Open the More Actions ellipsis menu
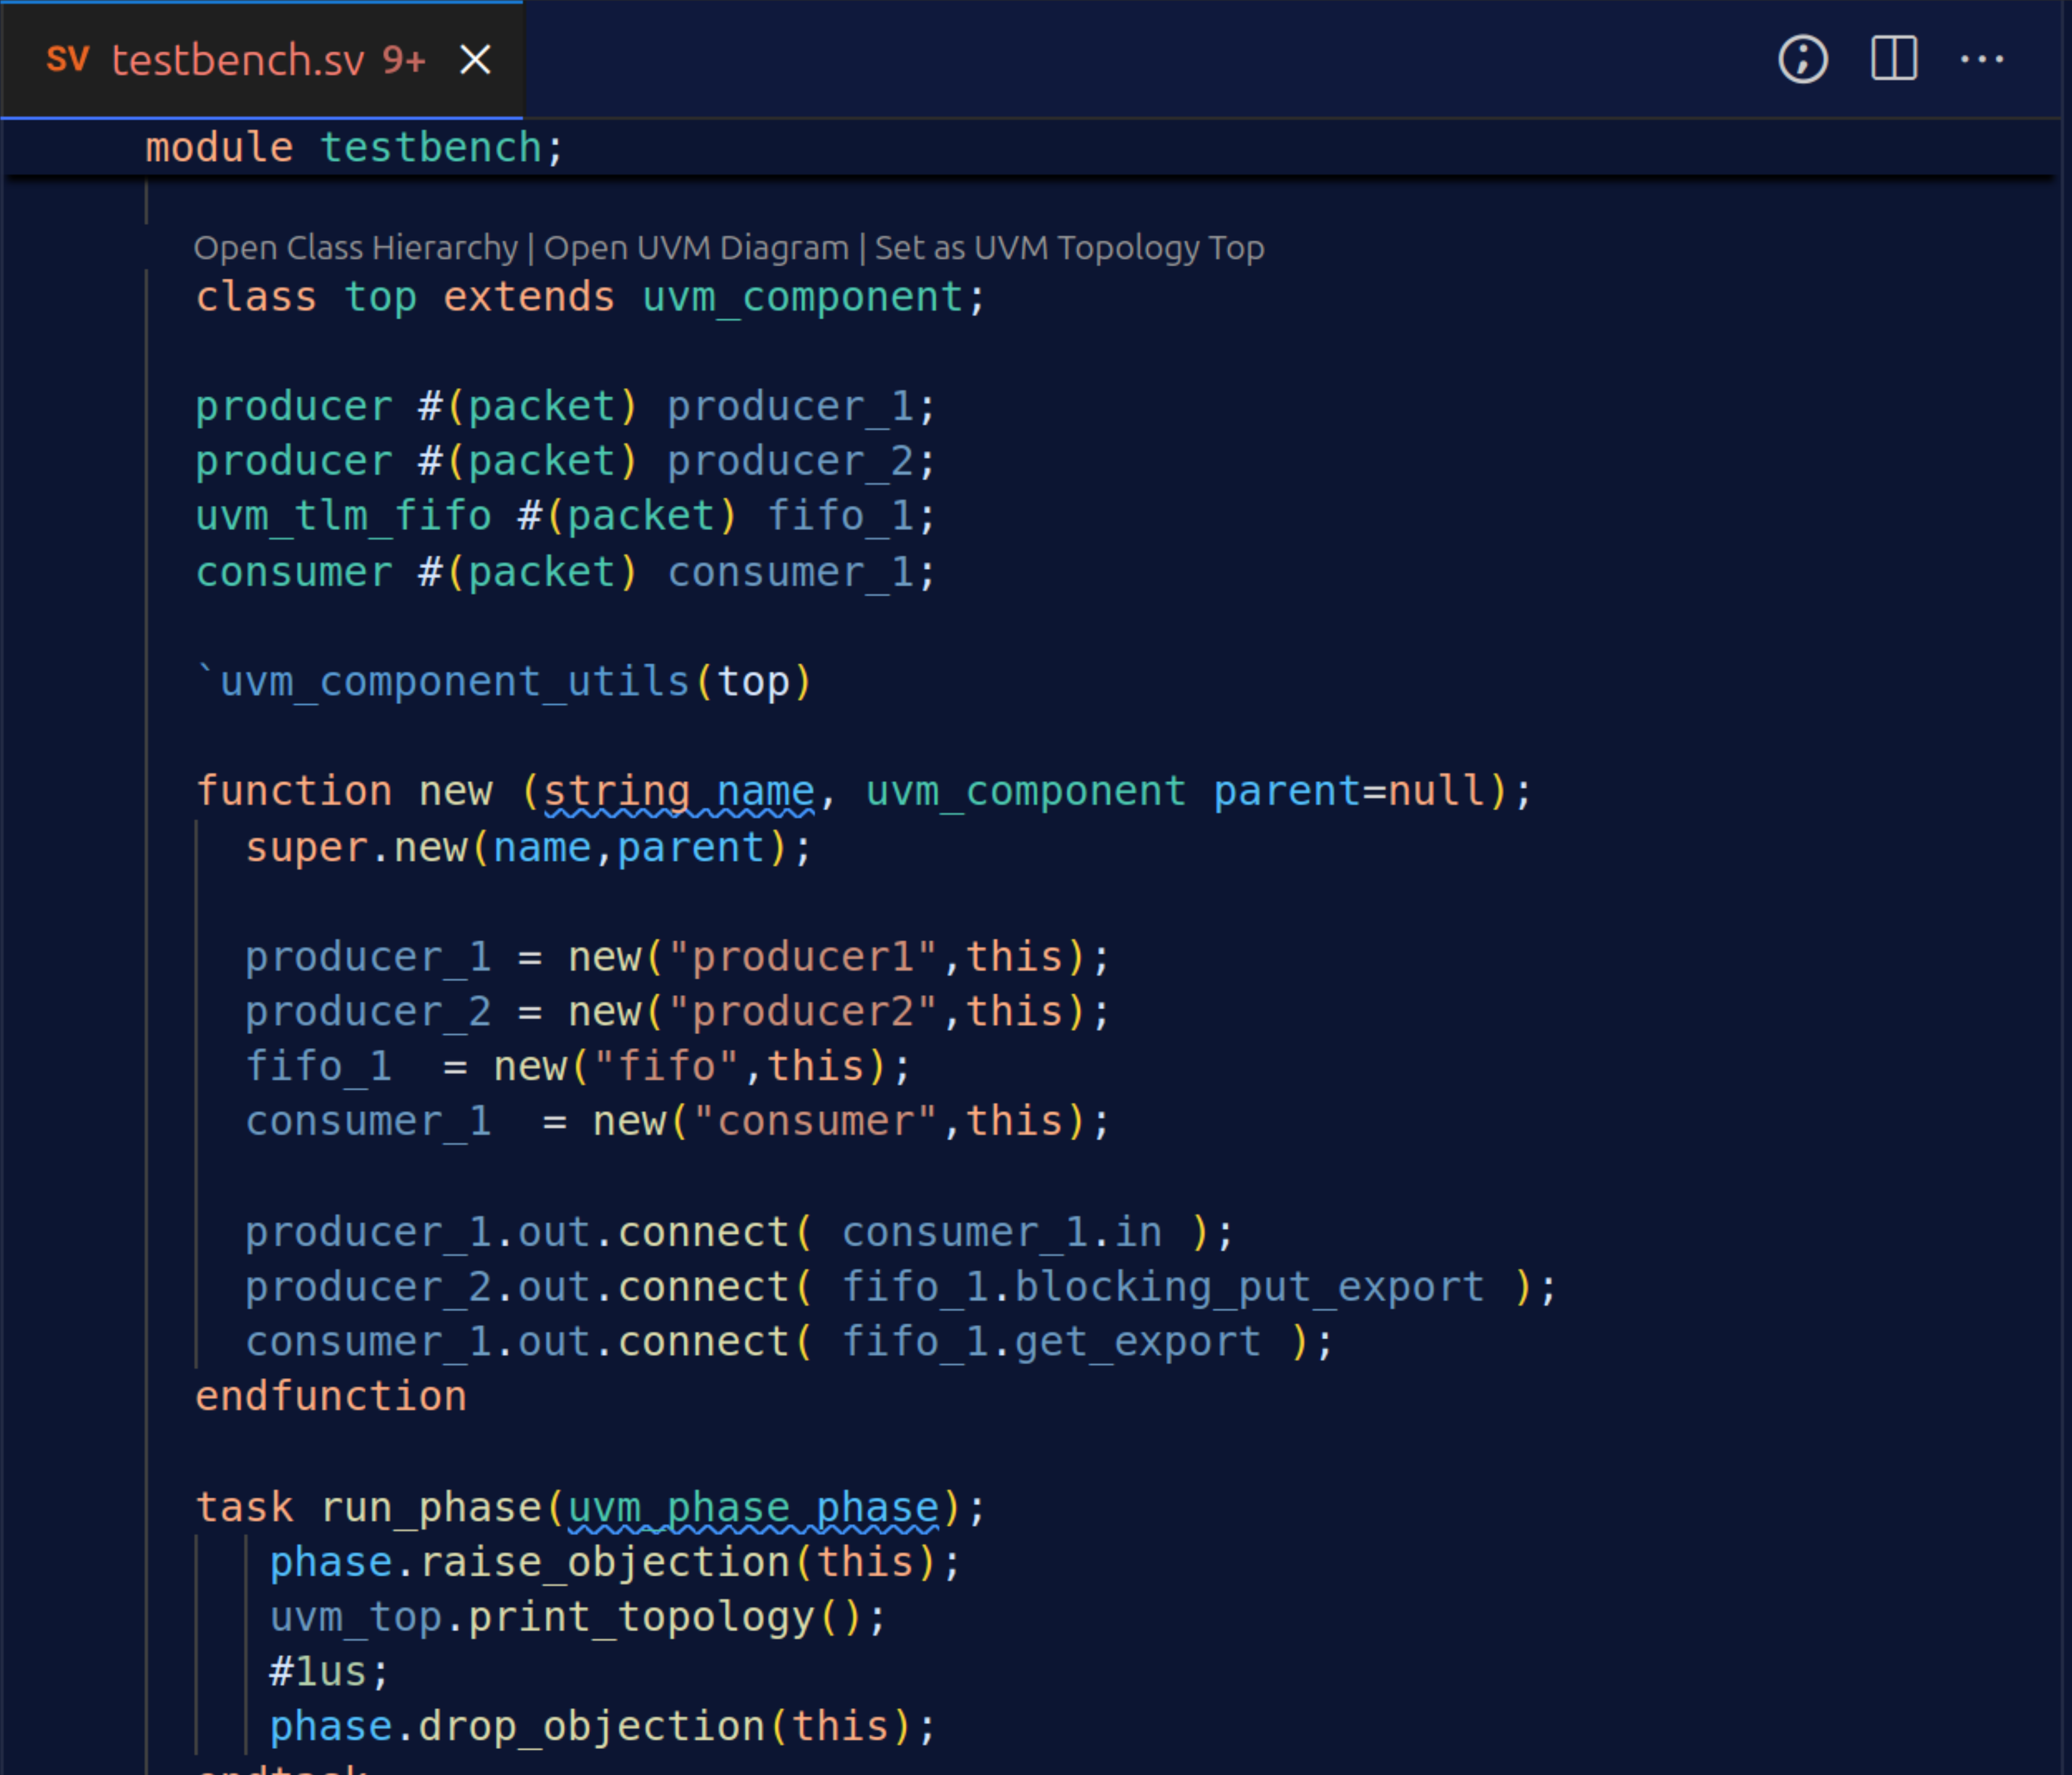The height and width of the screenshot is (1775, 2072). point(1982,59)
